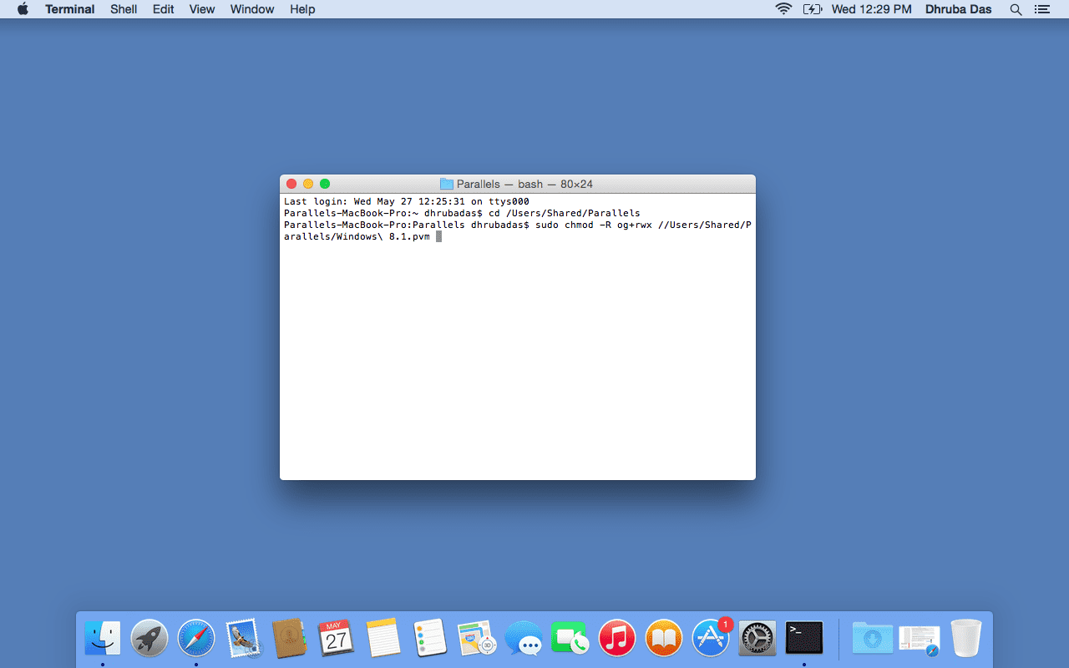Click the Dhruba Das user menu
This screenshot has height=668, width=1069.
958,9
